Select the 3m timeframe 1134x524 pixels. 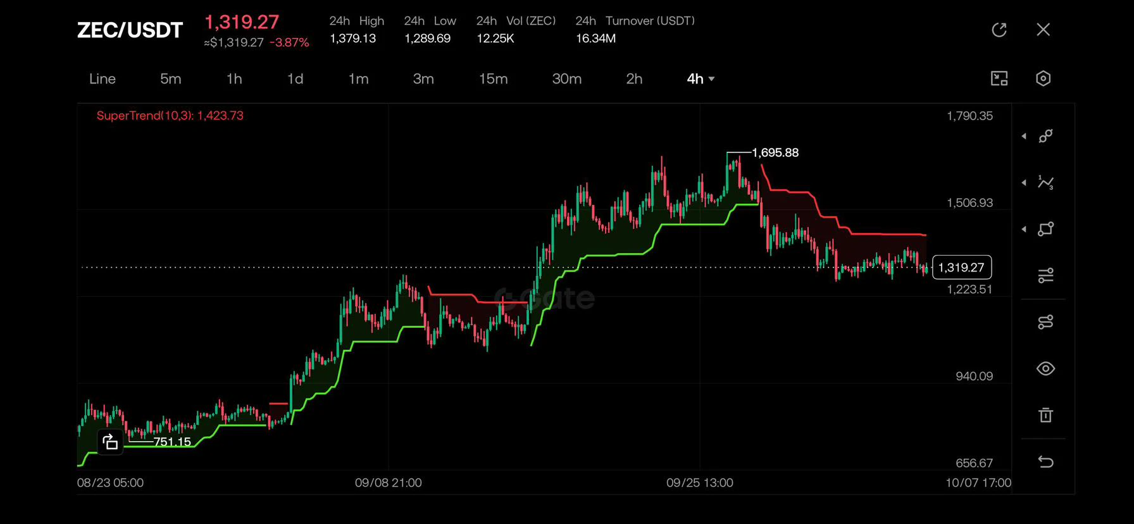(x=423, y=78)
